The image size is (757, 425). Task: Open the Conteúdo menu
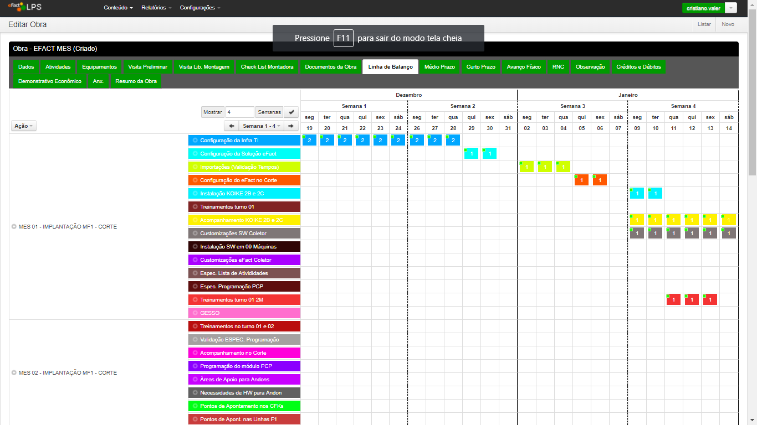click(118, 8)
